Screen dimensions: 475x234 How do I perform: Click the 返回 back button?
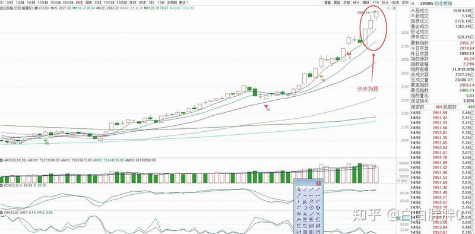405,2
